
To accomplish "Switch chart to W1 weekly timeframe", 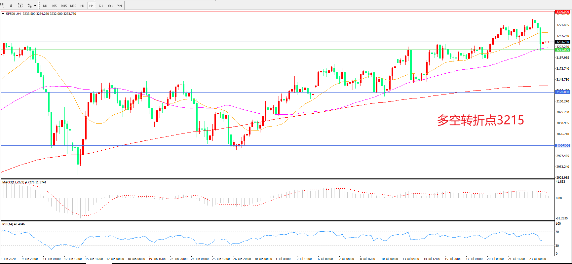I will 110,6.
